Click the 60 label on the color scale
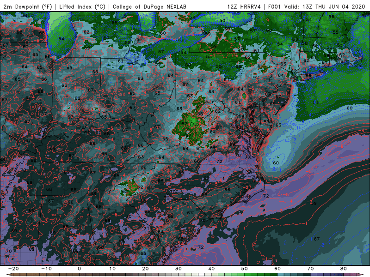Screen dimensions: 370x277 [277, 269]
